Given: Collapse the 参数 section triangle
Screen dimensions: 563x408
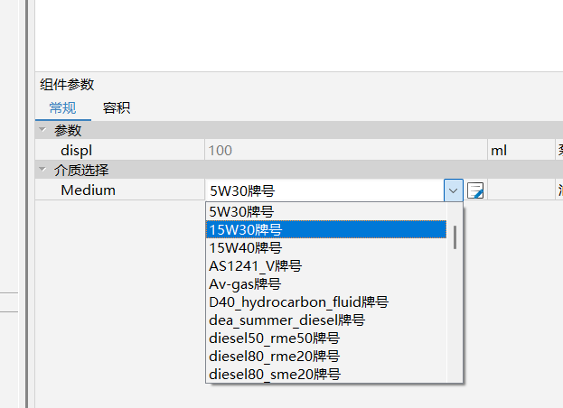Looking at the screenshot, I should click(42, 130).
